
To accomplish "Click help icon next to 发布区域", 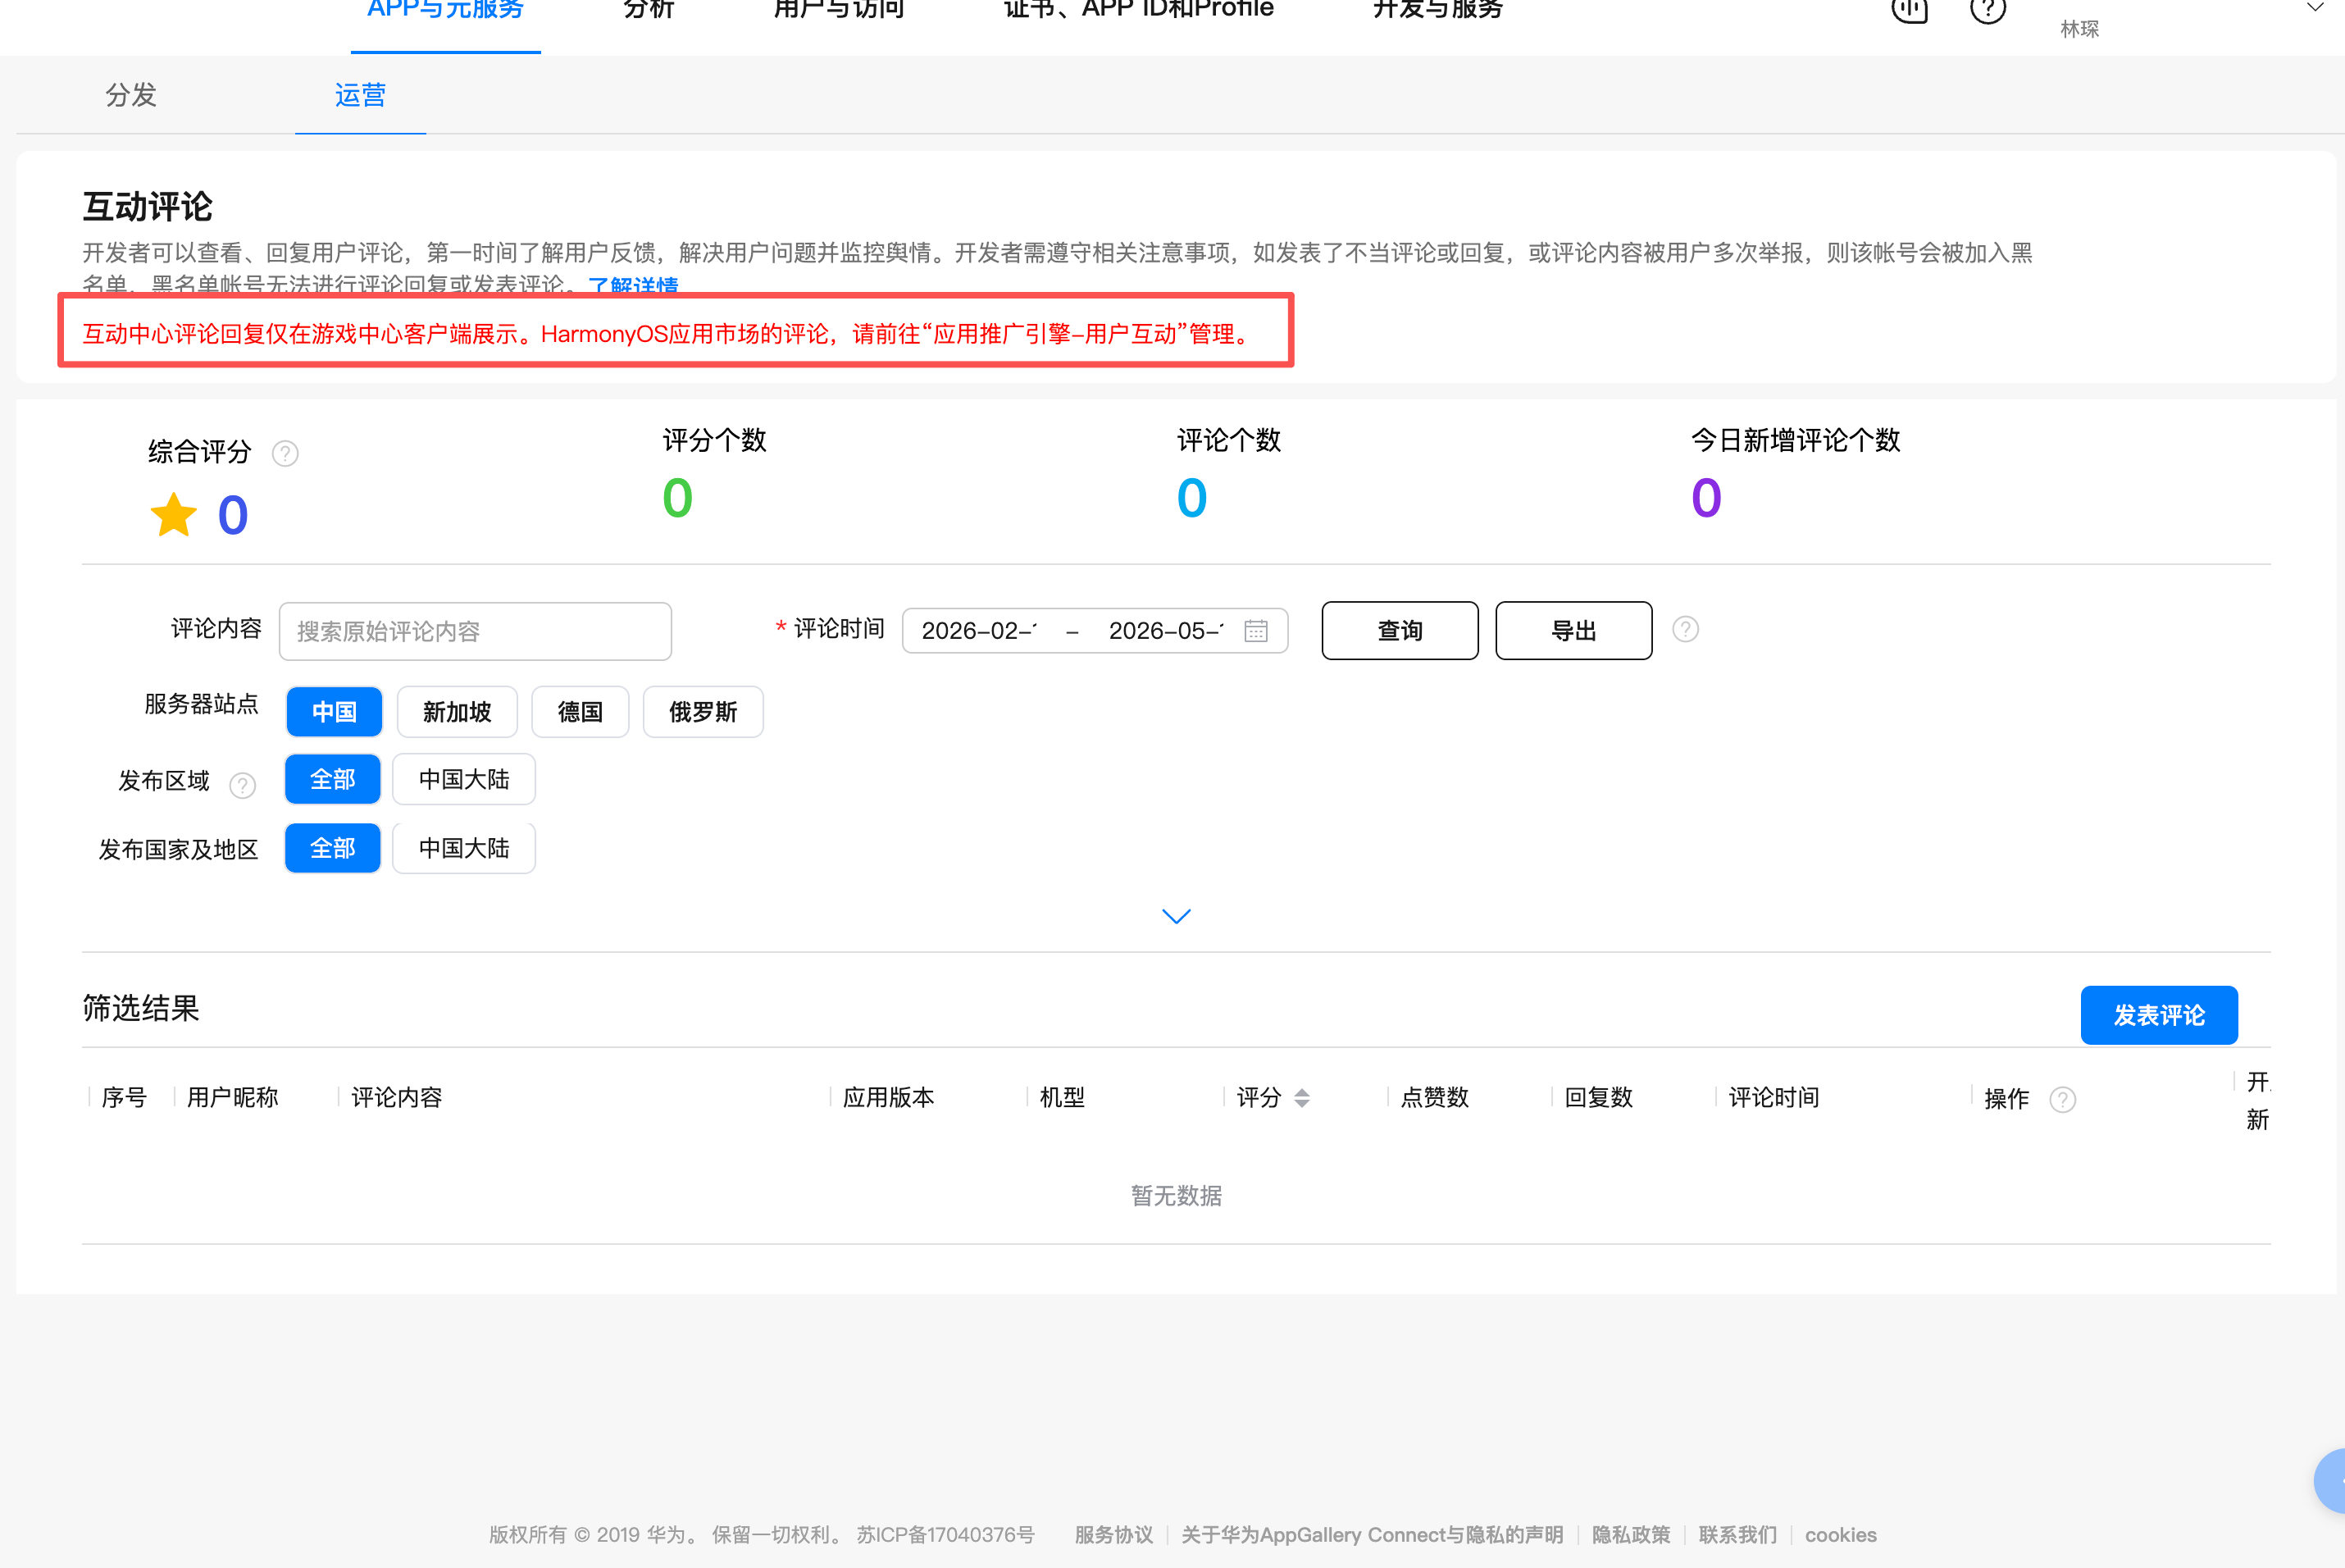I will click(242, 786).
